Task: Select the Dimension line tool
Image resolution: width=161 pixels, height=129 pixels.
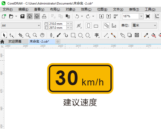Action: pos(106,35)
